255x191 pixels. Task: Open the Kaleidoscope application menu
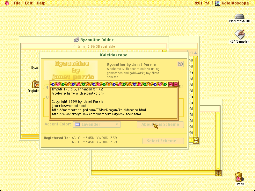232,3
